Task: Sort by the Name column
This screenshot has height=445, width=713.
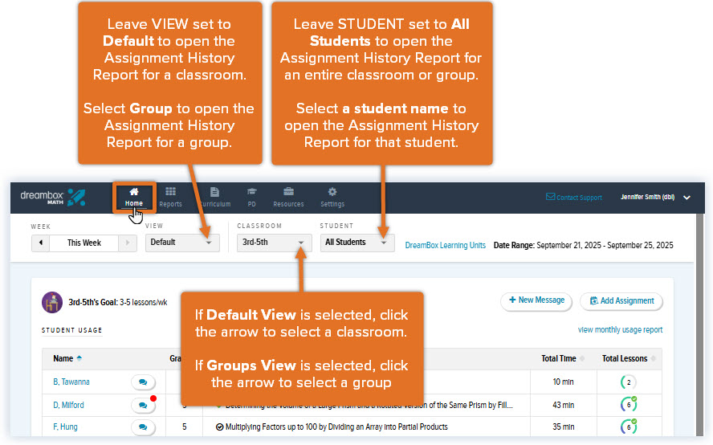Action: coord(67,358)
